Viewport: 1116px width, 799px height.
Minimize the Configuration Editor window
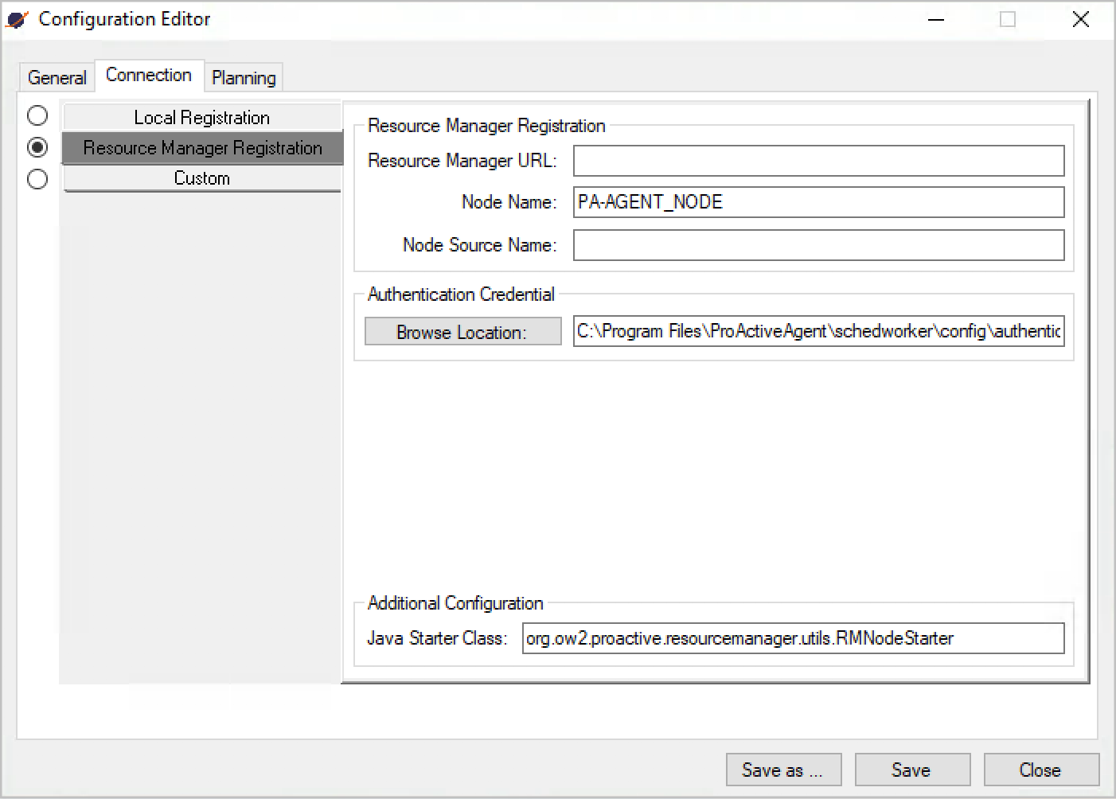[x=936, y=20]
